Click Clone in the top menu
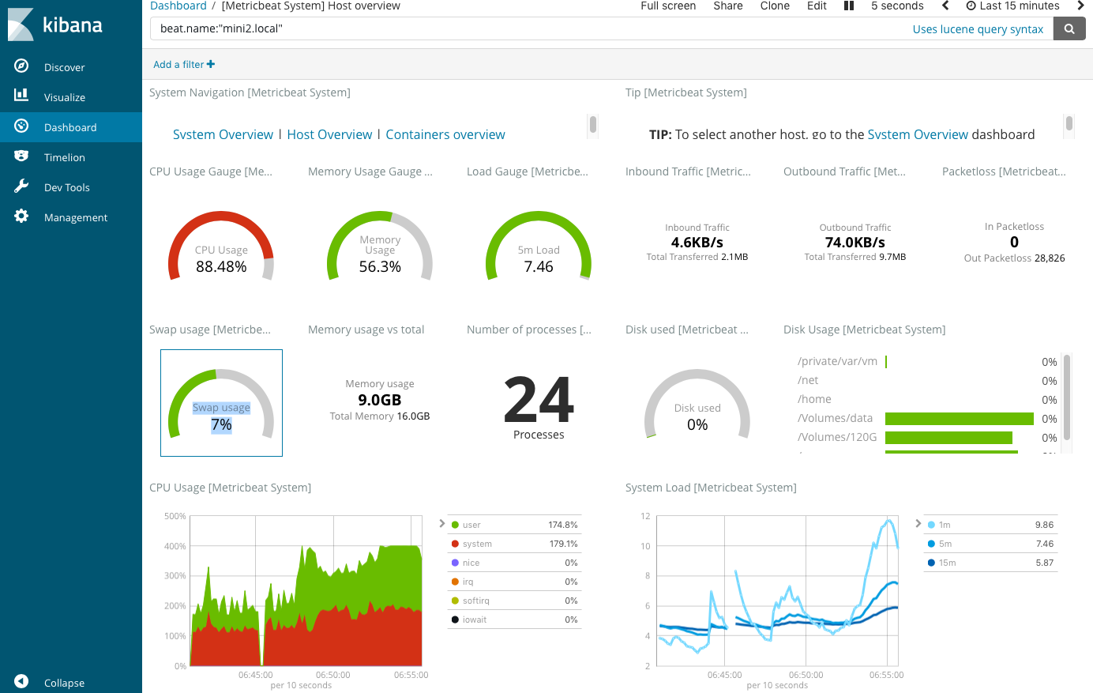Screen dimensions: 1093x693 point(775,6)
